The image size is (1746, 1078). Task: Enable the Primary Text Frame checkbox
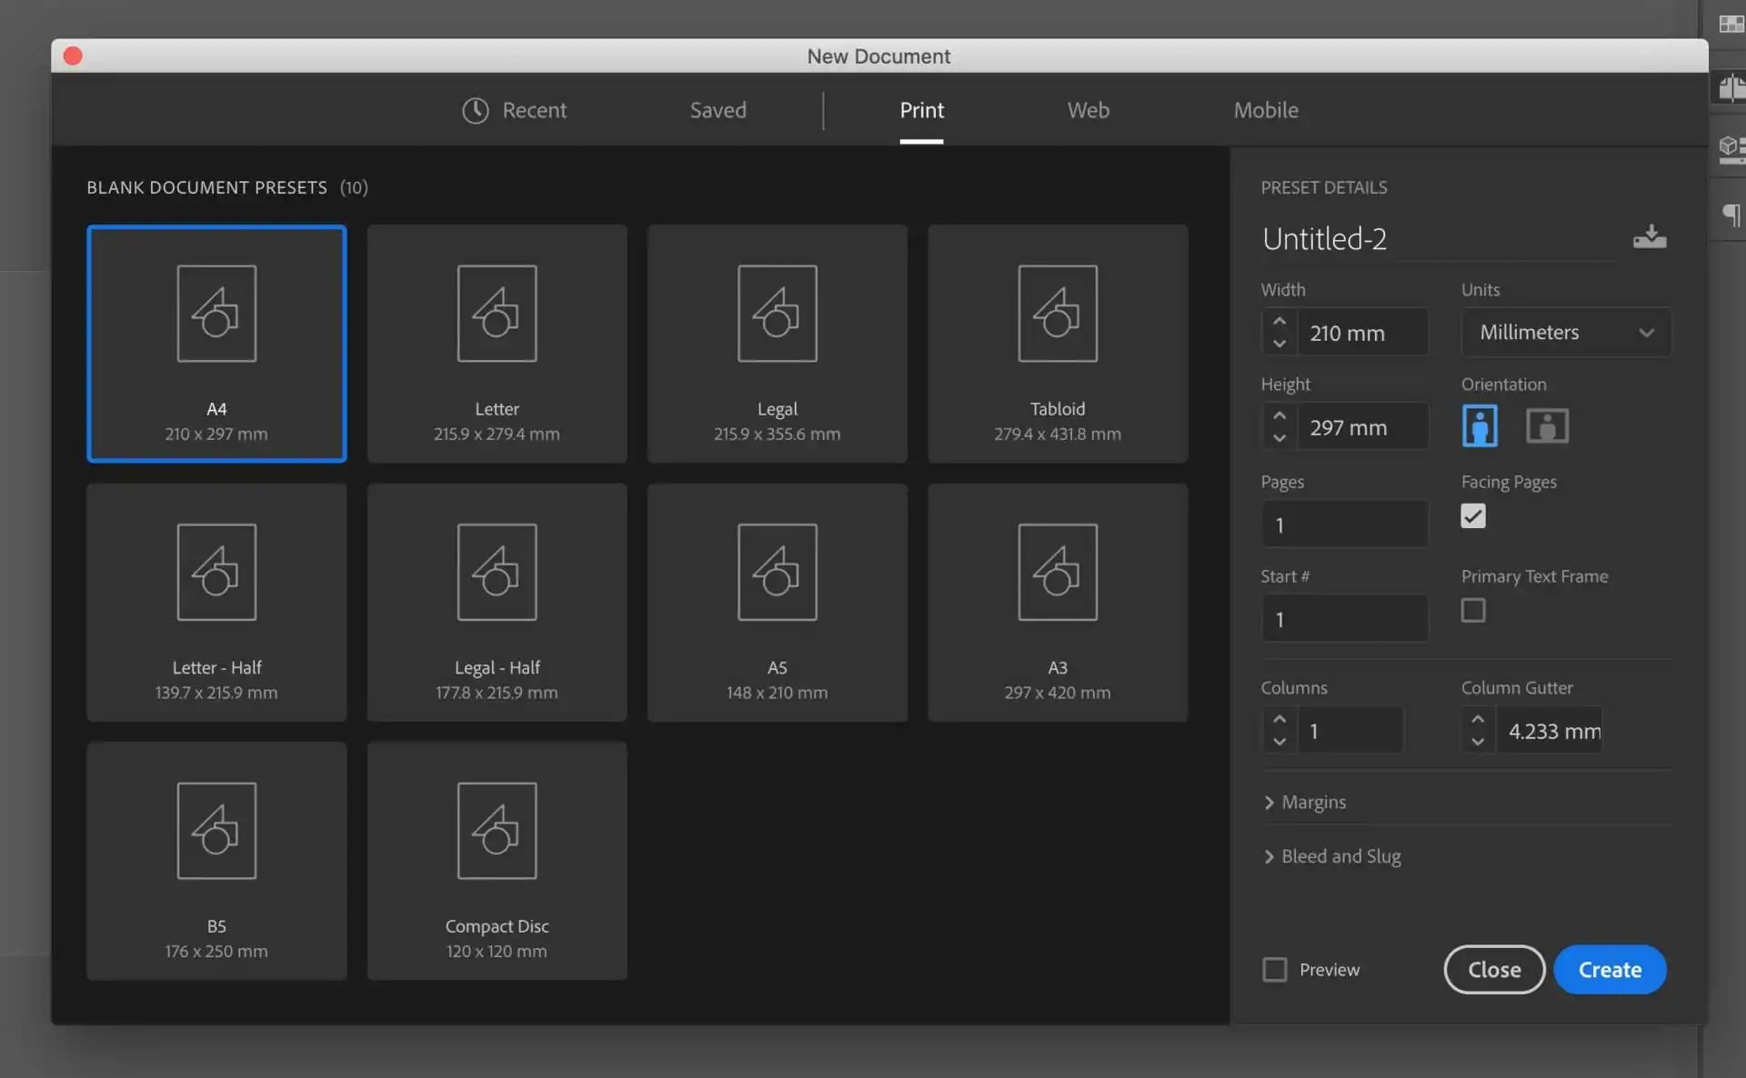[1473, 610]
